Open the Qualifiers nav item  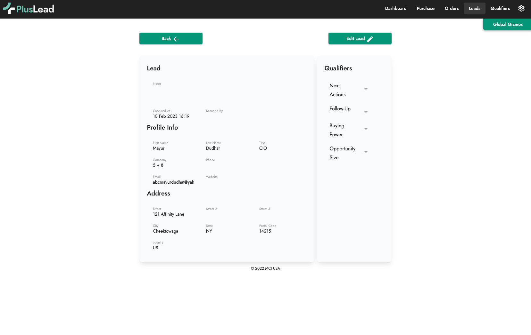coord(500,8)
